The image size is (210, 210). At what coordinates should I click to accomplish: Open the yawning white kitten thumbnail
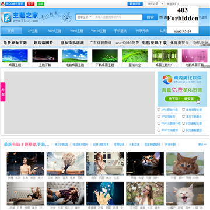point(185,194)
